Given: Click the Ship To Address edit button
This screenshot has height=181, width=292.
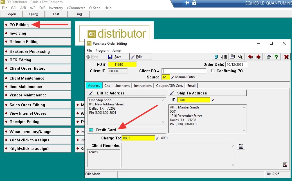Looking at the screenshot, I should 207,93.
